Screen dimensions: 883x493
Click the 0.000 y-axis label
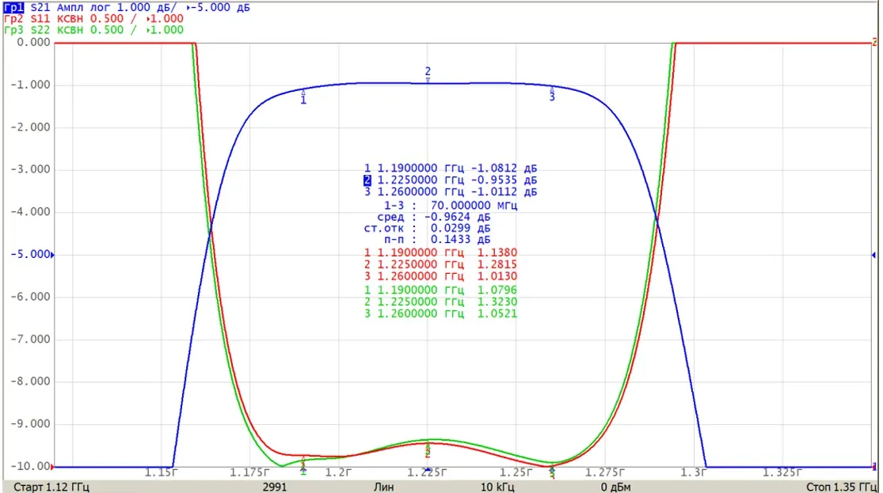(33, 42)
